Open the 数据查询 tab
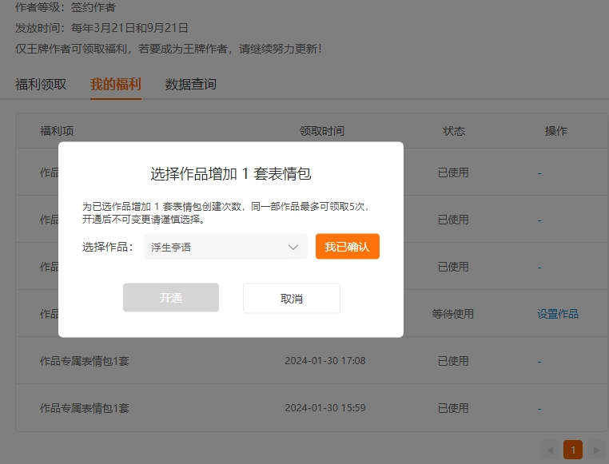Screen dimensions: 609x464 click(x=190, y=85)
